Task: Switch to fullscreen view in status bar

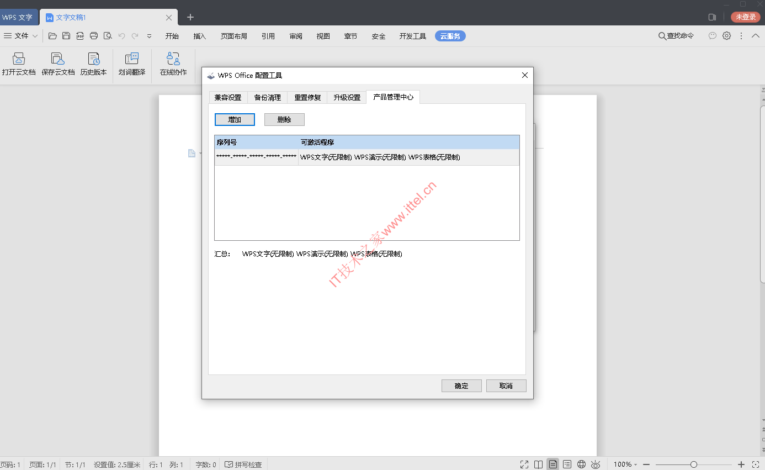Action: tap(524, 464)
